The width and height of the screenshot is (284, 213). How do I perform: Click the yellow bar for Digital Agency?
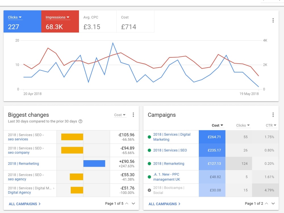click(77, 190)
